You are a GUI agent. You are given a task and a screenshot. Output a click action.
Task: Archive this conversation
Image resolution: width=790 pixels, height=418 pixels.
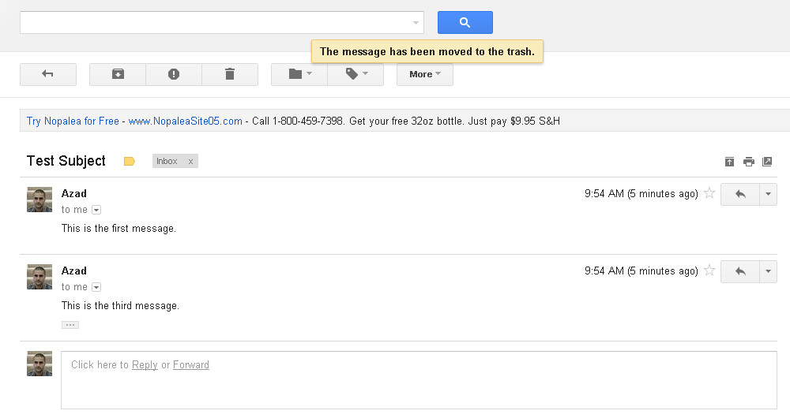coord(118,74)
